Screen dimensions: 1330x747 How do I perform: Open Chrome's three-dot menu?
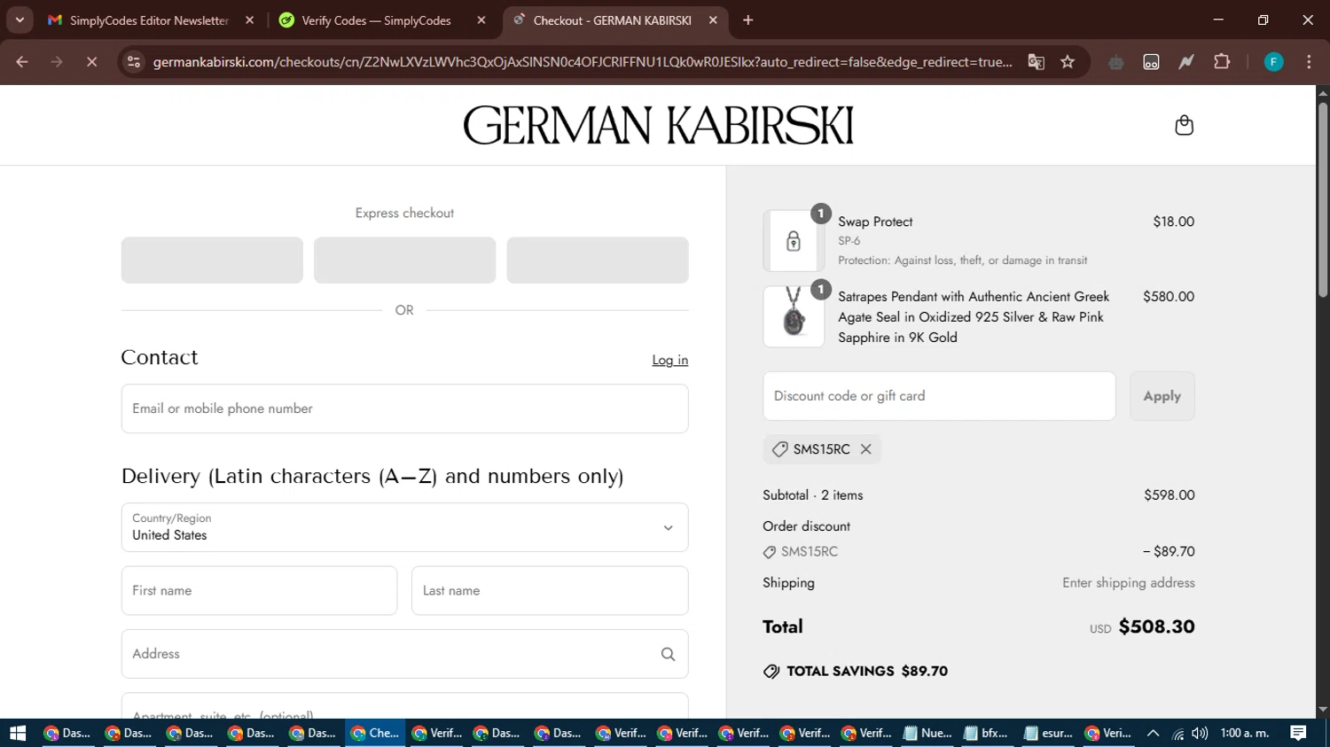(1309, 62)
